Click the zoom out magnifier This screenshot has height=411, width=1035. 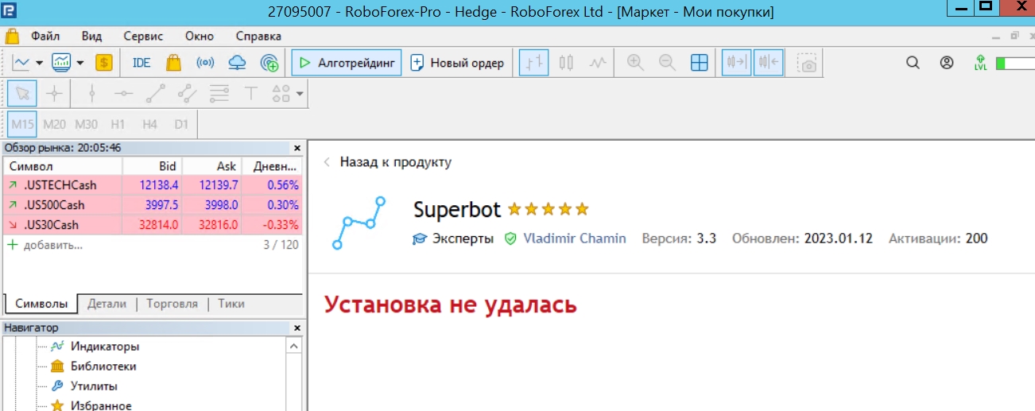(667, 63)
